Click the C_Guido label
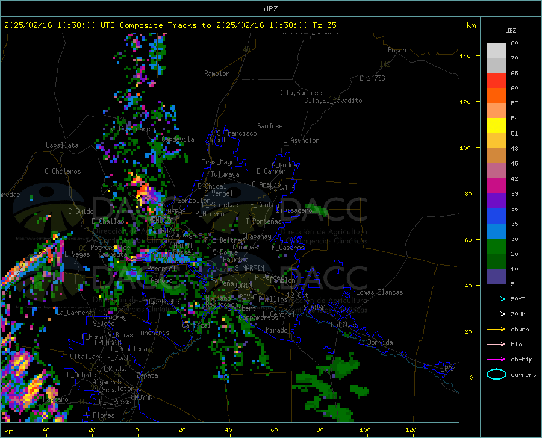 pos(81,211)
